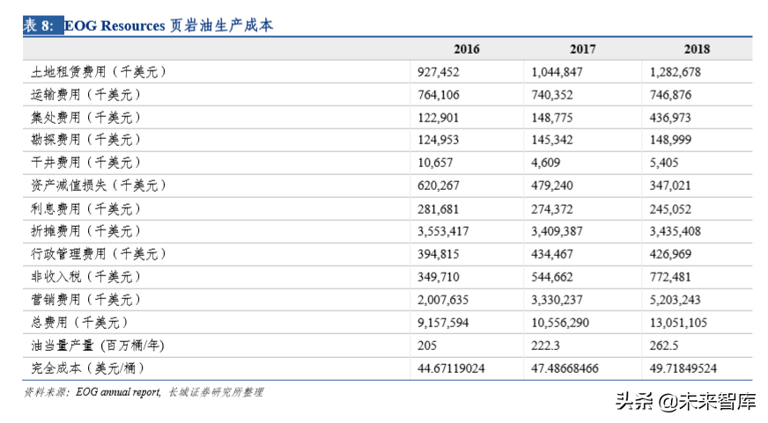Select the value 426,969
768x423 pixels.
click(x=670, y=254)
